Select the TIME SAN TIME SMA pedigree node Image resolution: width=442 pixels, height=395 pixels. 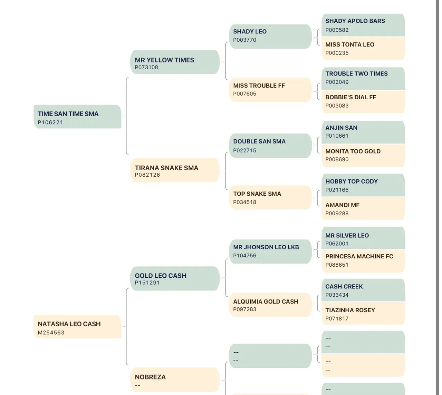pyautogui.click(x=77, y=117)
